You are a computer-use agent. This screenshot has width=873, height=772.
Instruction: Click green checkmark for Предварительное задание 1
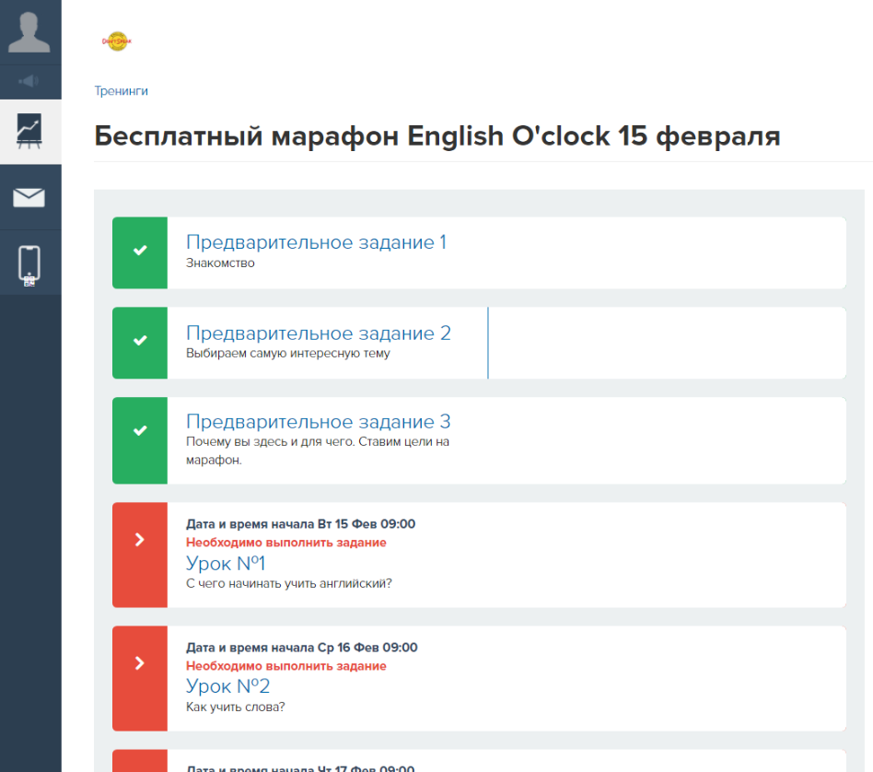(140, 252)
